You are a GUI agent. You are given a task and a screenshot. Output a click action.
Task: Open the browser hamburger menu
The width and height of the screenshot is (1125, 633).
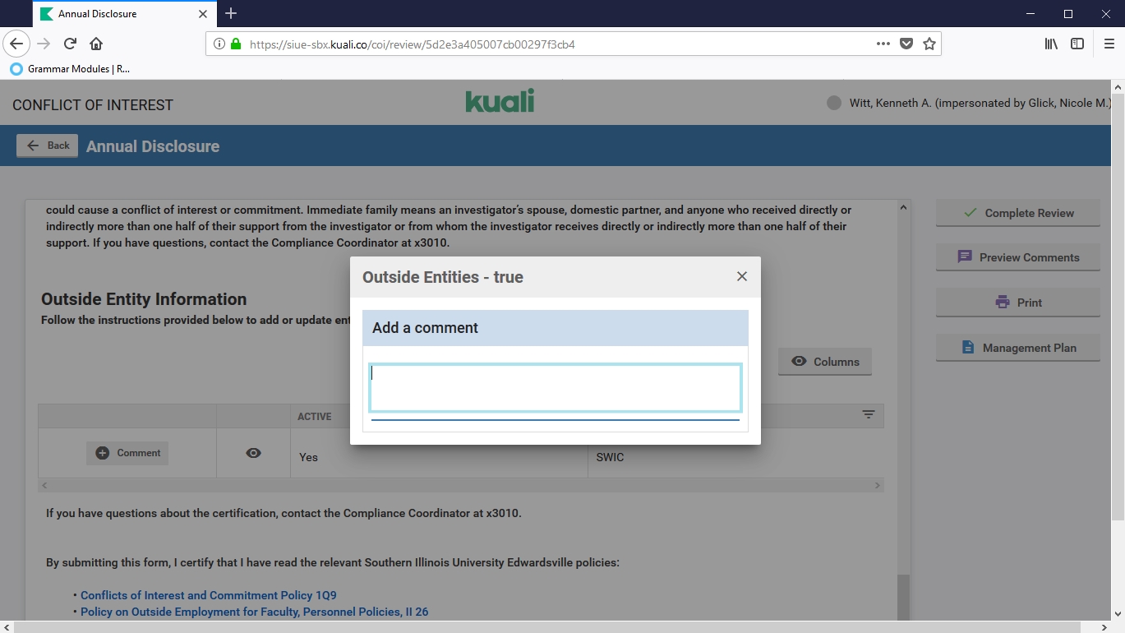point(1109,44)
